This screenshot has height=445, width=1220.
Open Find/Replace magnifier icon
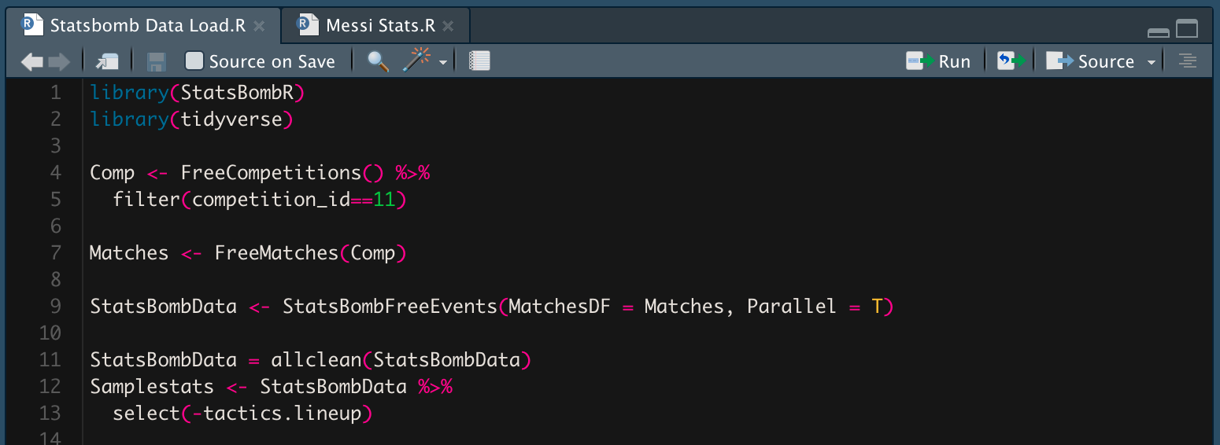click(378, 61)
